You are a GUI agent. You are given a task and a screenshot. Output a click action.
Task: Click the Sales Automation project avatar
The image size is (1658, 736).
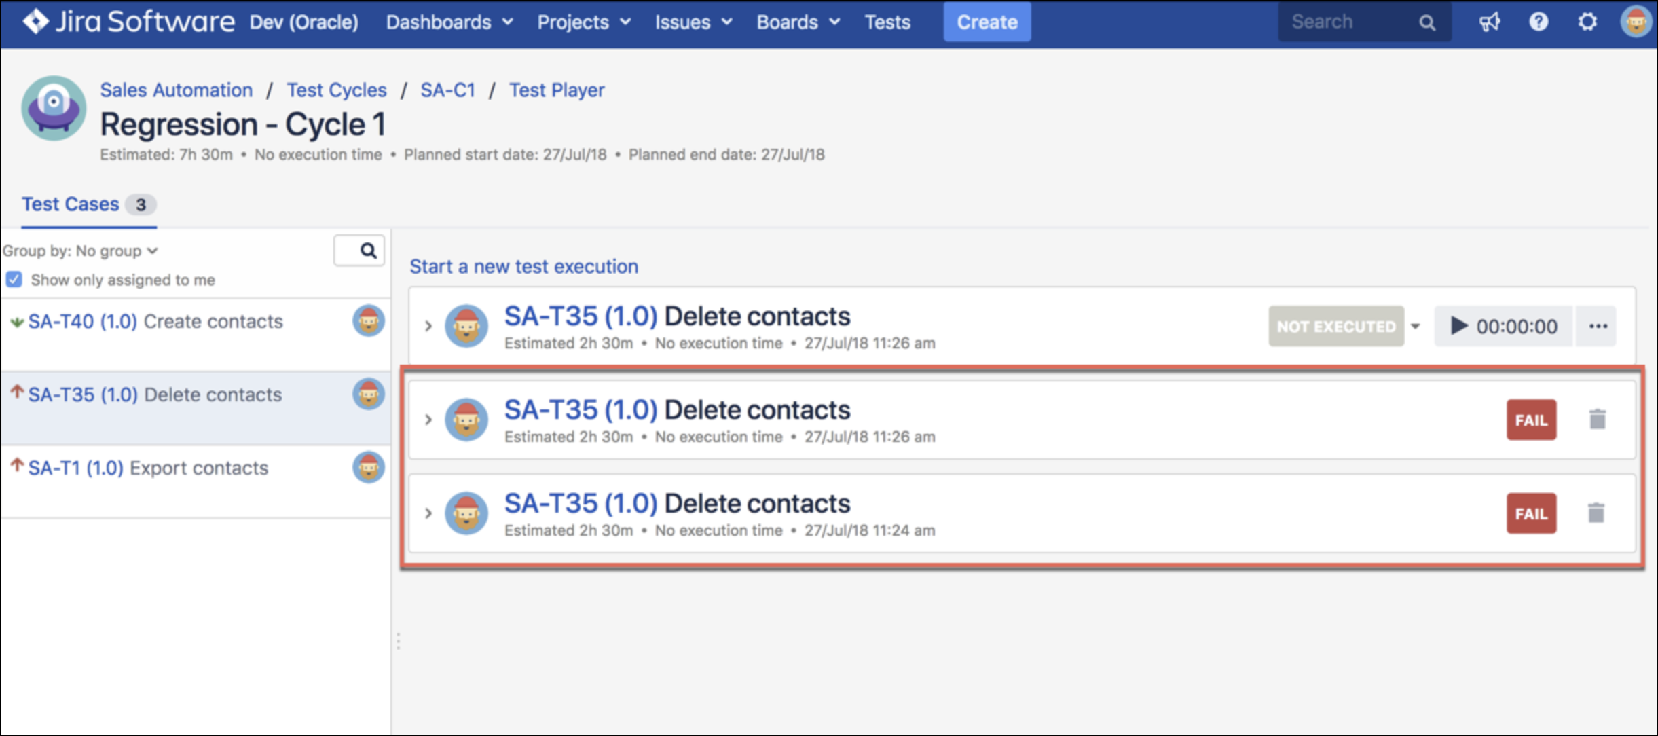(x=54, y=109)
